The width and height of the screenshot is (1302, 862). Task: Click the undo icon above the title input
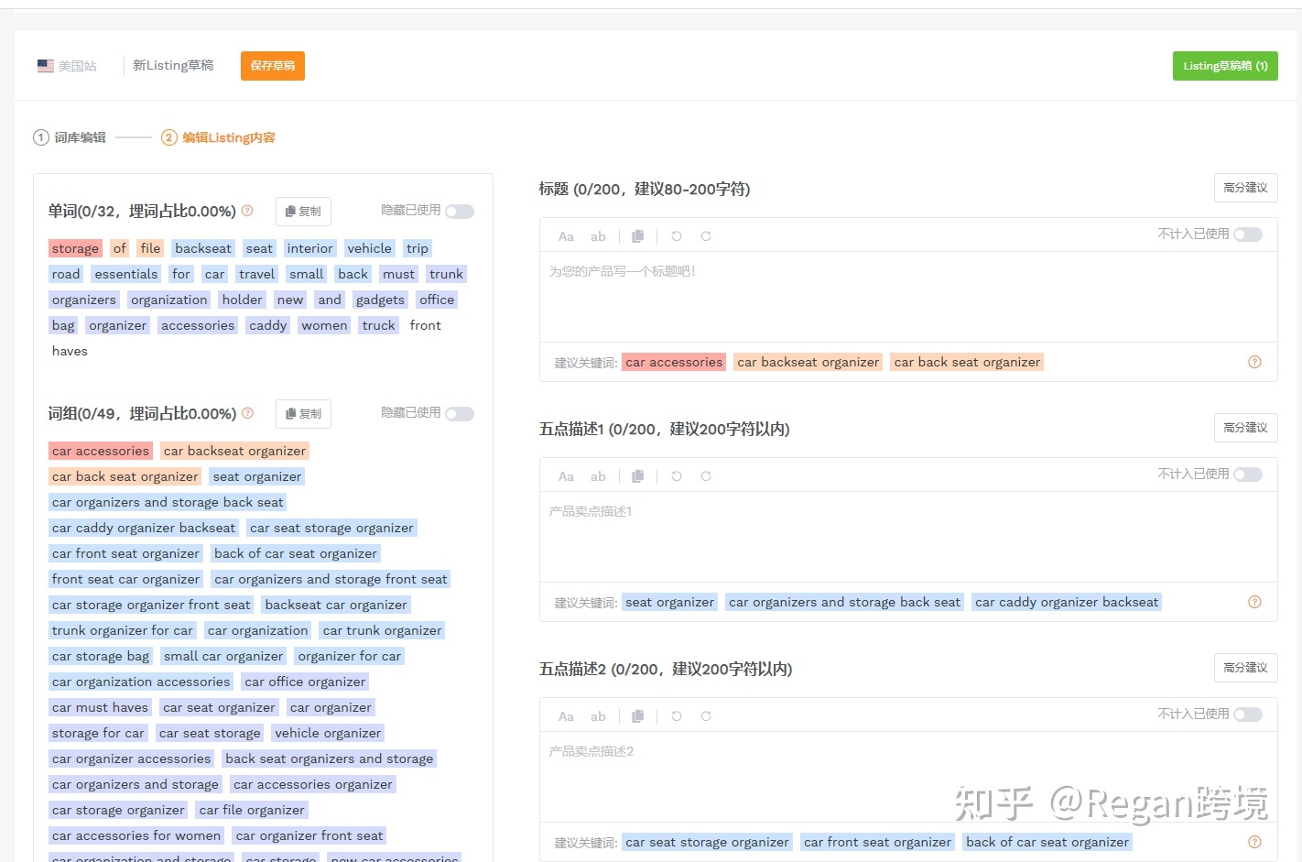[677, 235]
